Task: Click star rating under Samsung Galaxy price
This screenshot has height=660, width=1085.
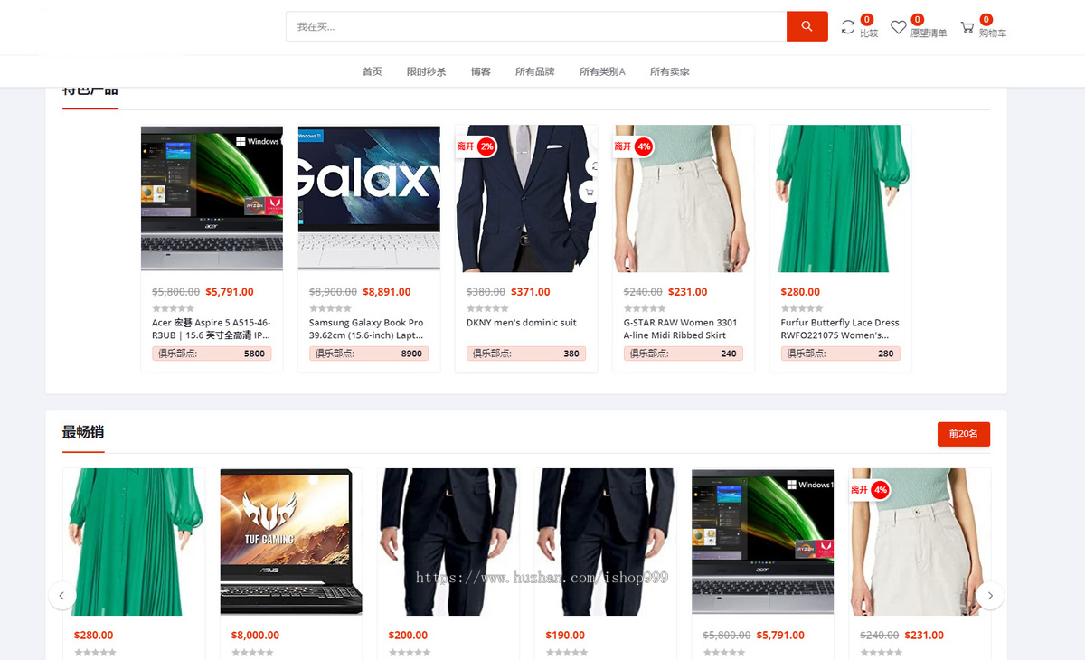Action: [330, 308]
